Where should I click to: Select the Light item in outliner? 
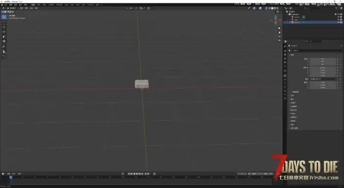tap(296, 19)
